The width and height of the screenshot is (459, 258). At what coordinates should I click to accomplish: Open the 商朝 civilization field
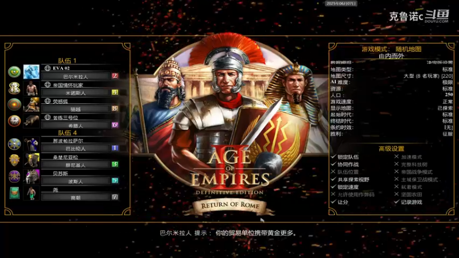tap(76, 198)
